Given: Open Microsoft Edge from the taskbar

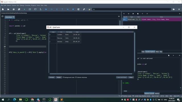Looking at the screenshot, I should tap(15, 99).
